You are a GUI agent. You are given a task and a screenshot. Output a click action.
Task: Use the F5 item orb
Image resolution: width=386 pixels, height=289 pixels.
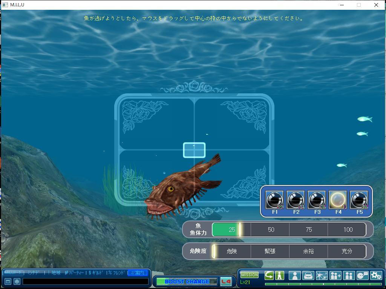[x=359, y=200]
